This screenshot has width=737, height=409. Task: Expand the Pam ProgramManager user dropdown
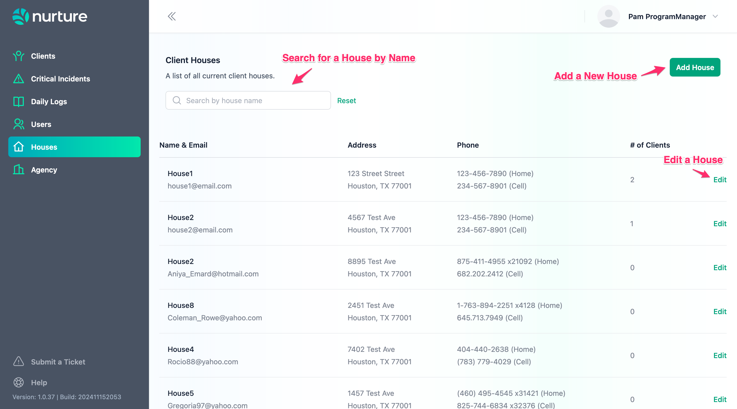point(715,16)
